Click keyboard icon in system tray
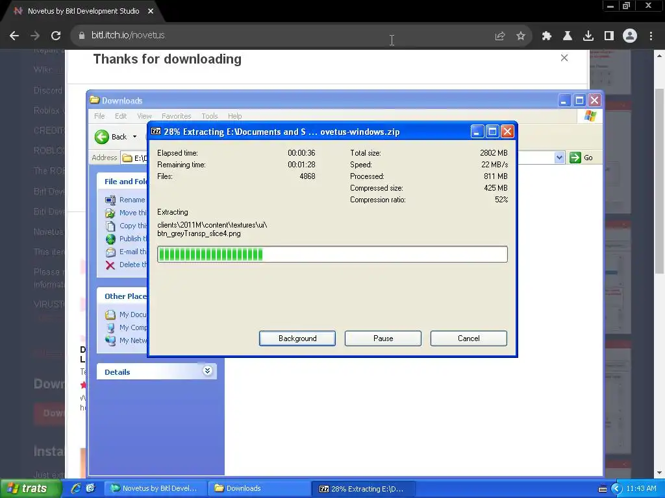Image resolution: width=665 pixels, height=498 pixels. pos(602,489)
